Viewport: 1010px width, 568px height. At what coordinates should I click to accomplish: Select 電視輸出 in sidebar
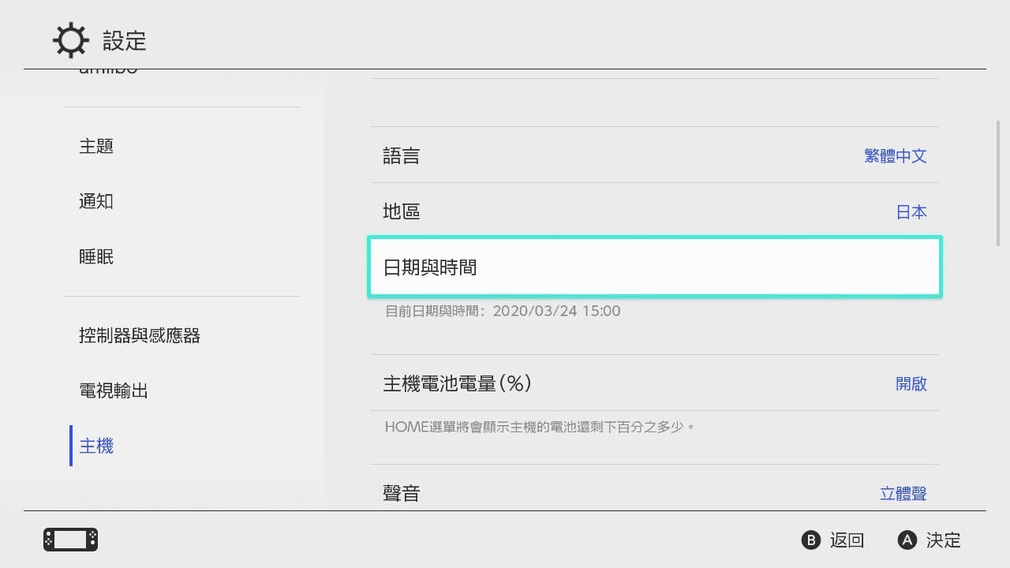point(114,391)
